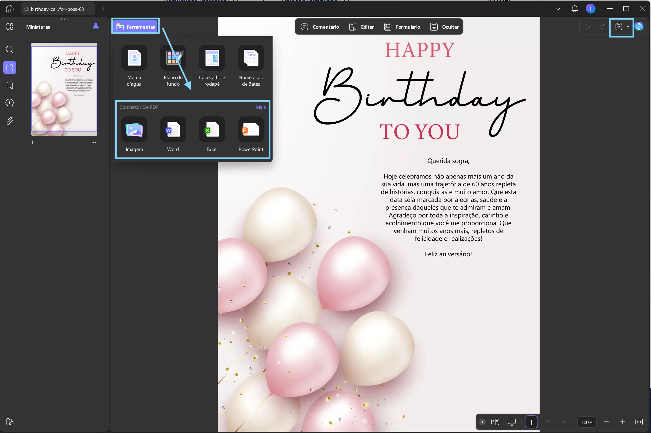
Task: Open the Ferramentas menu
Action: click(x=136, y=26)
